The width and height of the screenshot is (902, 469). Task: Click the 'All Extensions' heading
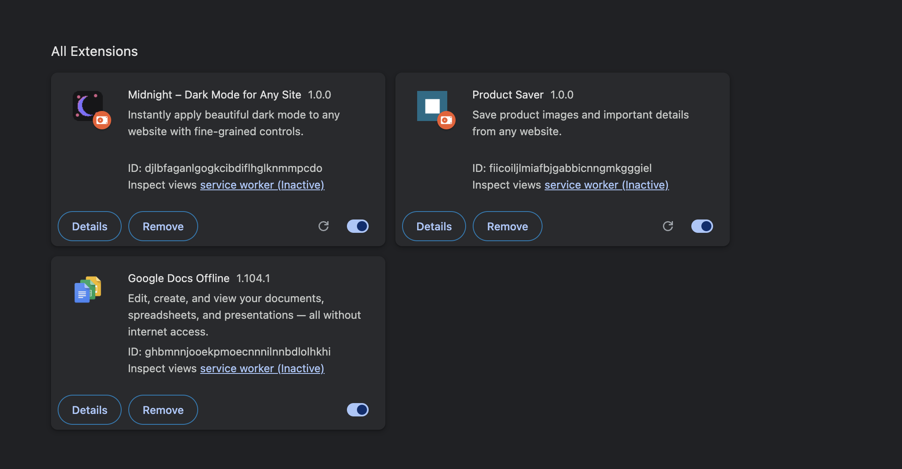coord(94,51)
